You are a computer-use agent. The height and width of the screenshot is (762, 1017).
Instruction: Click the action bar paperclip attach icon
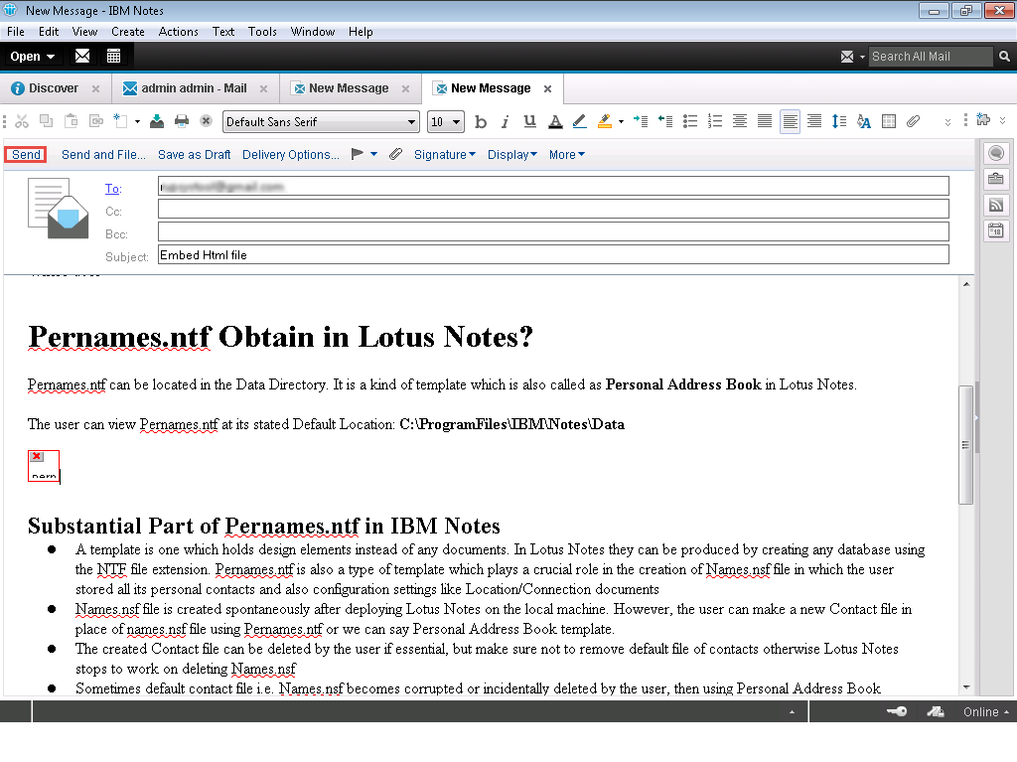(x=395, y=154)
